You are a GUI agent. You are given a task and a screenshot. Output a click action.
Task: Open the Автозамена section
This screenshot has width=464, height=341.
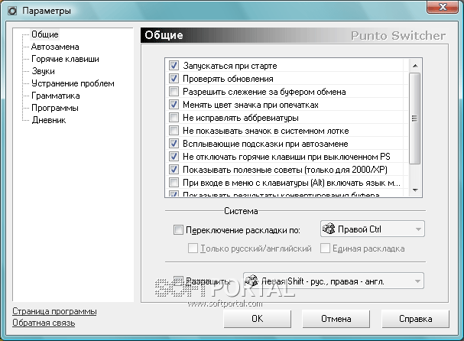pos(55,47)
